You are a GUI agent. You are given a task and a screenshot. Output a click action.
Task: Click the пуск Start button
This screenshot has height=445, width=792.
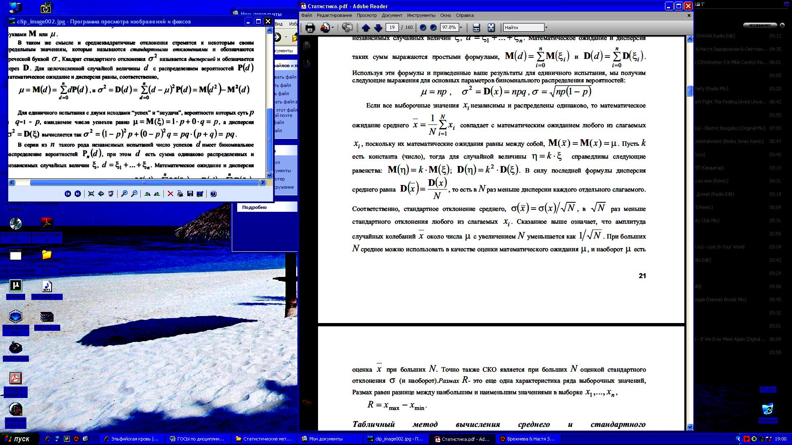point(19,439)
